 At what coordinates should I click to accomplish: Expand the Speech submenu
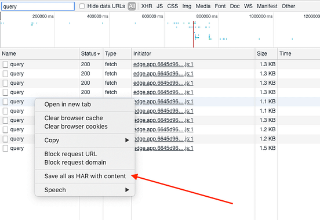[85, 190]
